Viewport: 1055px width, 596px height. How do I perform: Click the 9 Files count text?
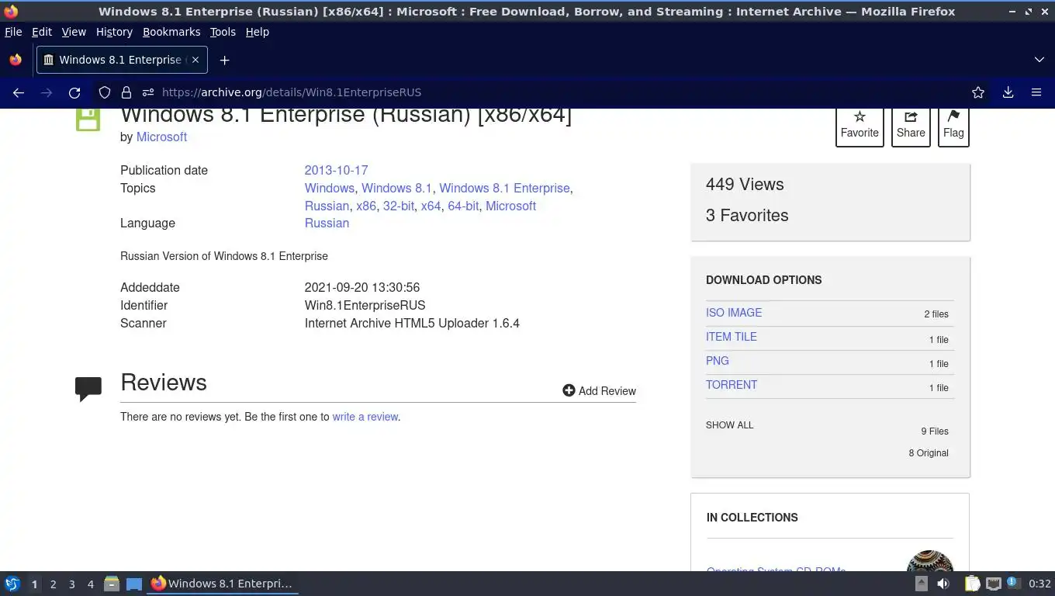click(x=935, y=431)
